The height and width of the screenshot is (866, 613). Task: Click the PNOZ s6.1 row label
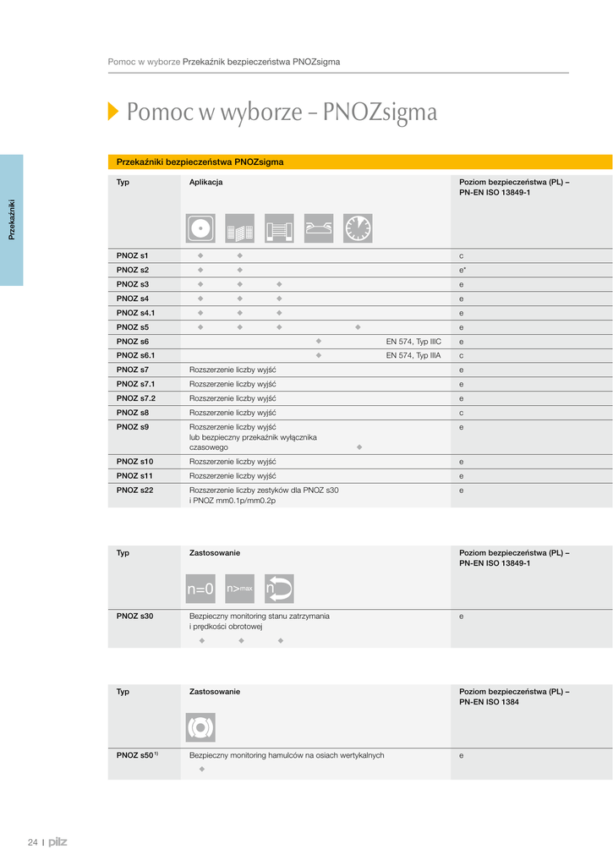135,356
